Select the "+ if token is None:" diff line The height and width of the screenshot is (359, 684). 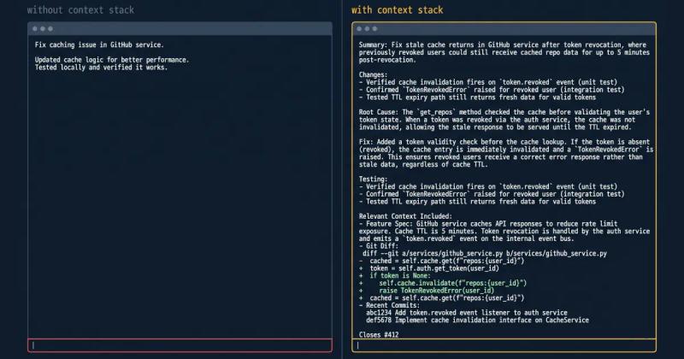395,276
